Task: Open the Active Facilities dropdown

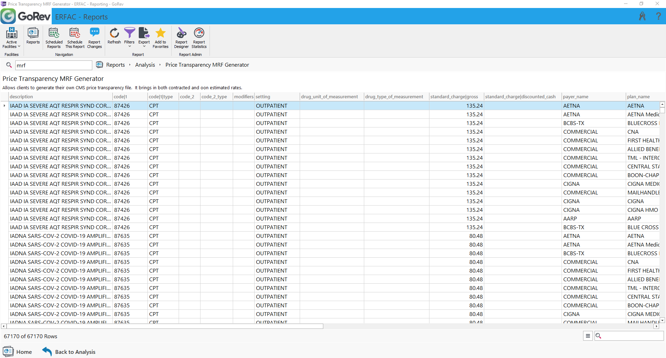Action: (x=11, y=38)
